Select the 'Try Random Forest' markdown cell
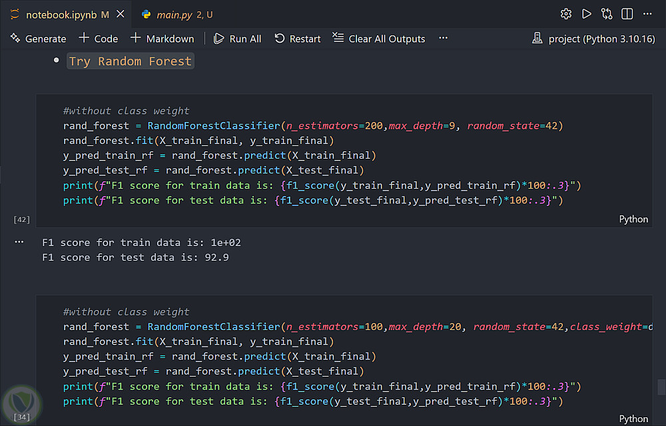This screenshot has height=426, width=666. click(x=131, y=61)
